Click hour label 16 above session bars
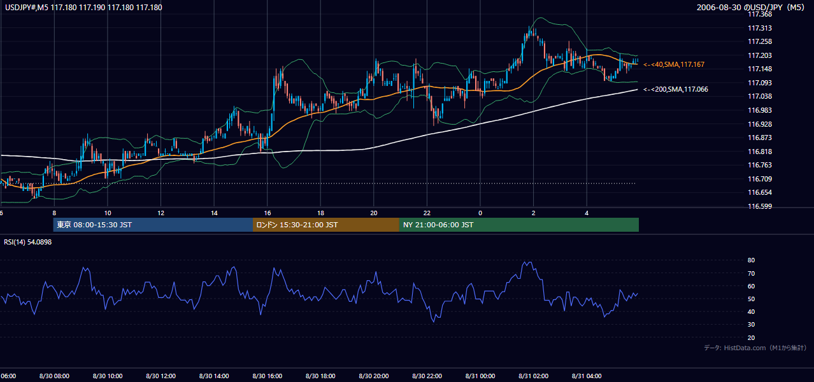 pos(268,213)
